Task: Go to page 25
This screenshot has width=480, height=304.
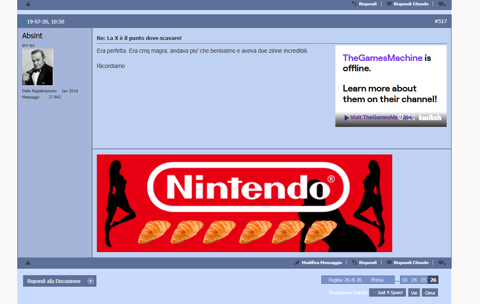Action: tap(424, 280)
